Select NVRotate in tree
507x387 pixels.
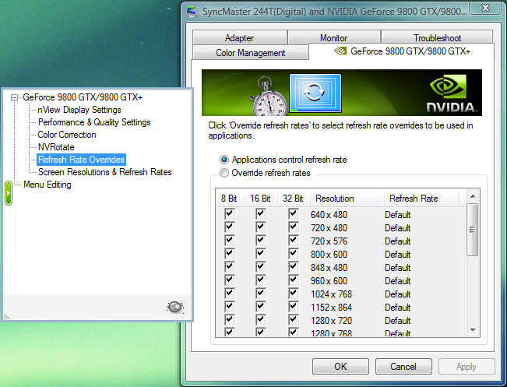coord(56,147)
